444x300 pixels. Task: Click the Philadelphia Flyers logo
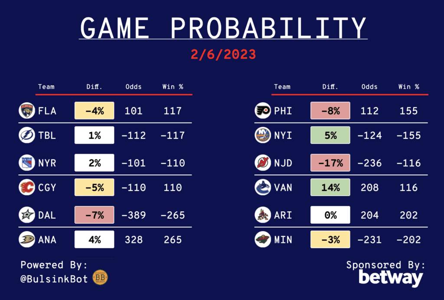coord(262,111)
